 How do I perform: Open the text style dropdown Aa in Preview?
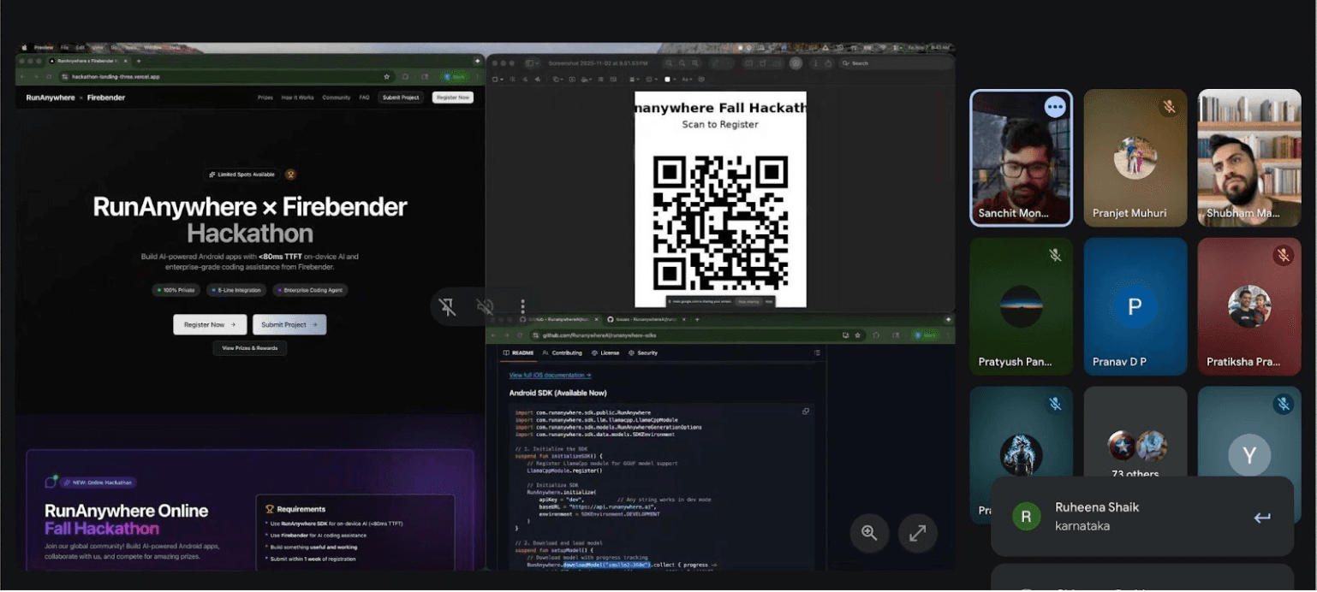[687, 79]
